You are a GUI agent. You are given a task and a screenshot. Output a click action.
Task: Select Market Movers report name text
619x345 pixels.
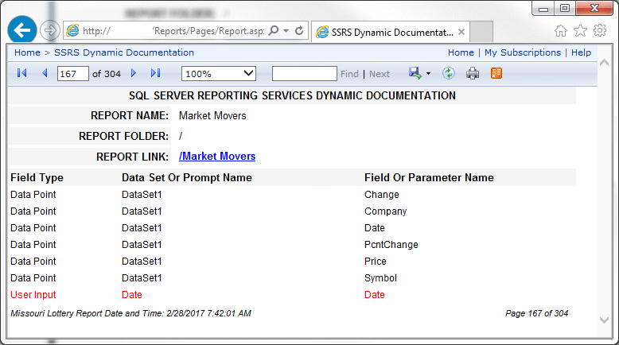point(212,115)
